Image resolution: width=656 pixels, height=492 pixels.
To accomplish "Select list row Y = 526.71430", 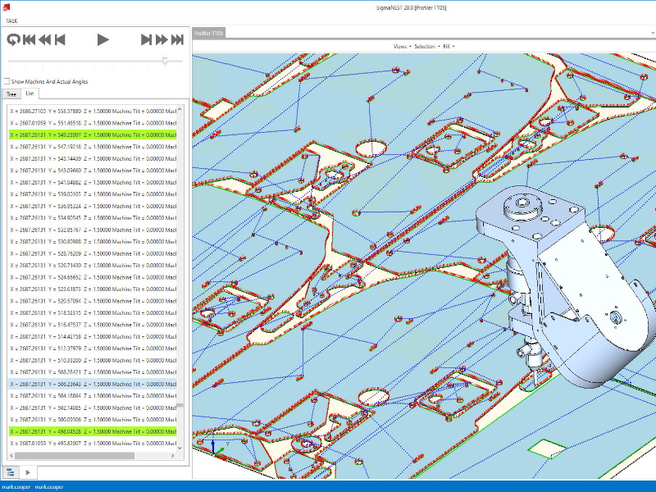I will pos(93,265).
